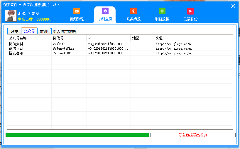Open the 购买点数 purchase points icon

(133, 11)
